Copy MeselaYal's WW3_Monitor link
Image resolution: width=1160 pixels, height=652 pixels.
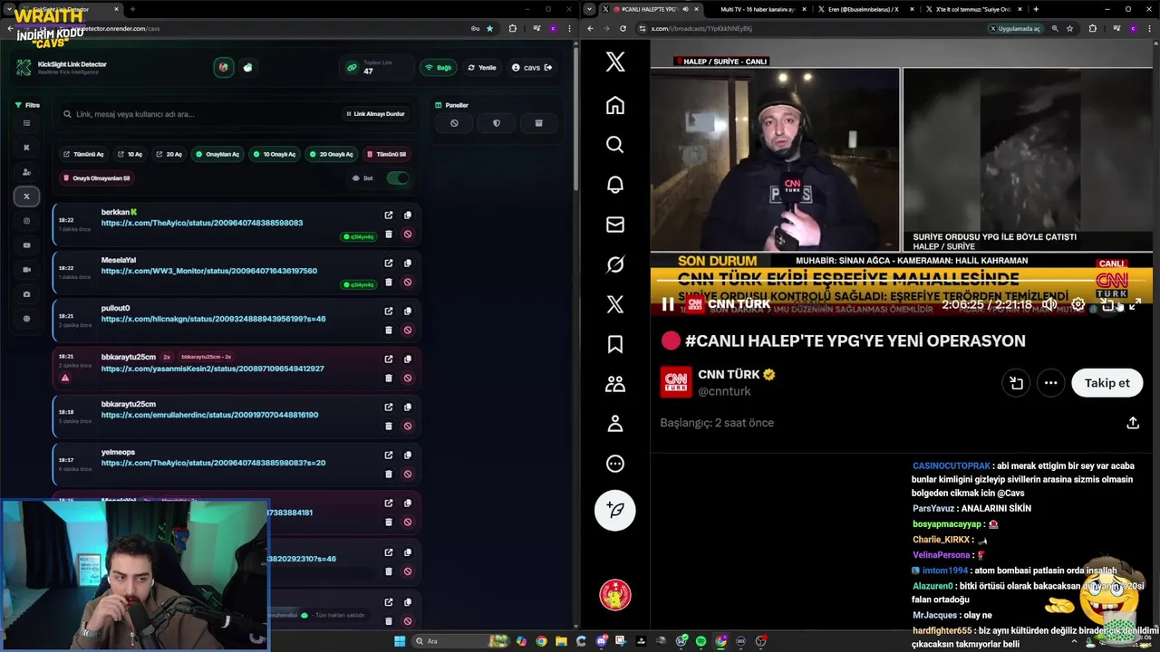[x=408, y=264]
